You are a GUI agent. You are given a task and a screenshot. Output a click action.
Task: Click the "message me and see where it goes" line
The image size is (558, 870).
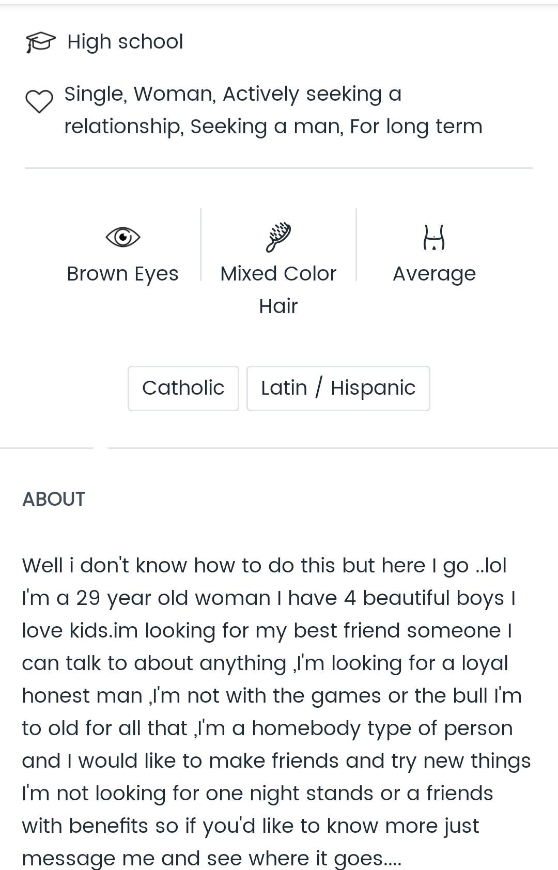(211, 858)
